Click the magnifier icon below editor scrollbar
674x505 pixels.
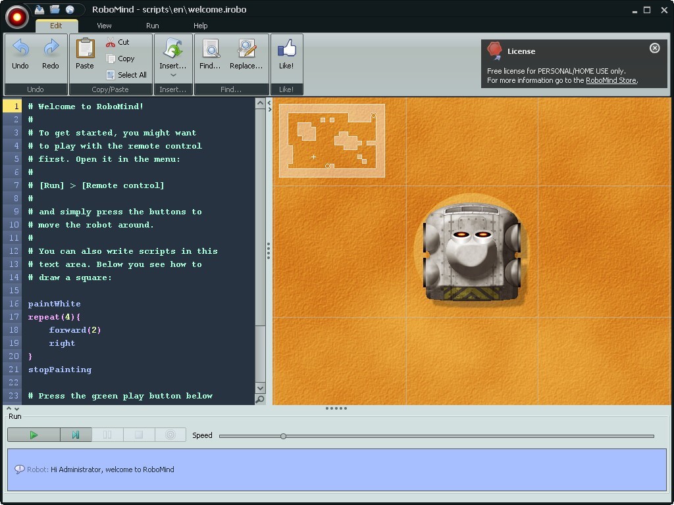260,399
